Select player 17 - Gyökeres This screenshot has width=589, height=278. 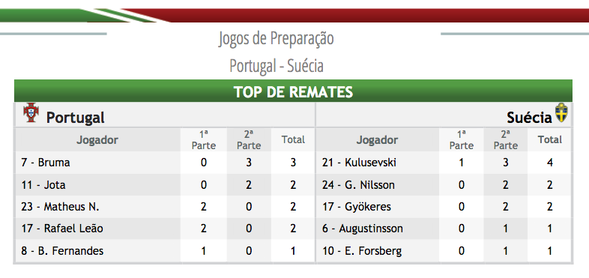357,207
